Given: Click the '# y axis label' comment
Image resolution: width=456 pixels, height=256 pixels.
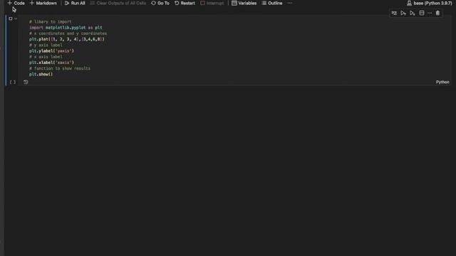Looking at the screenshot, I should [x=46, y=45].
